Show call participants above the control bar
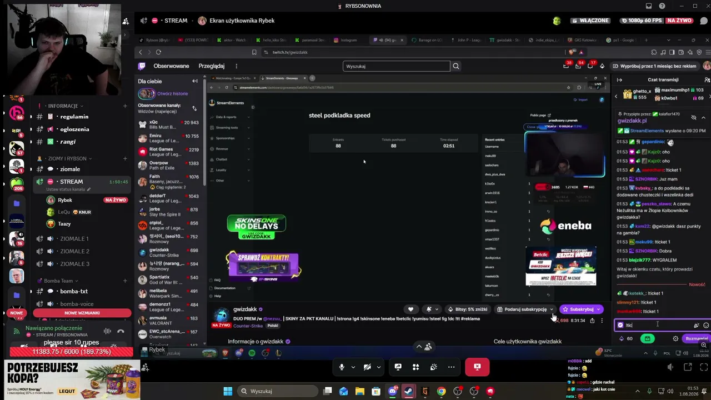 coord(424,347)
